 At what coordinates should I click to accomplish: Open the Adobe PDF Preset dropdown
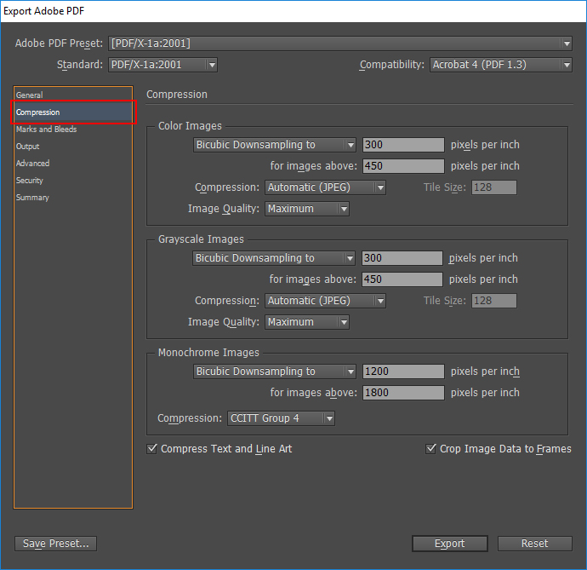340,43
